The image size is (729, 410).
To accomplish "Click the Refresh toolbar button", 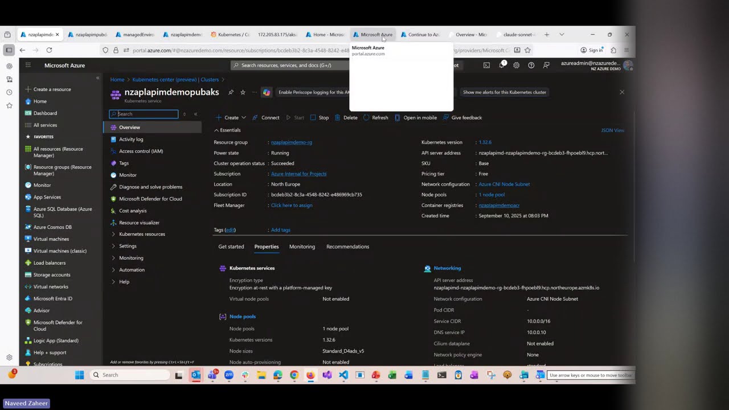I will click(375, 118).
